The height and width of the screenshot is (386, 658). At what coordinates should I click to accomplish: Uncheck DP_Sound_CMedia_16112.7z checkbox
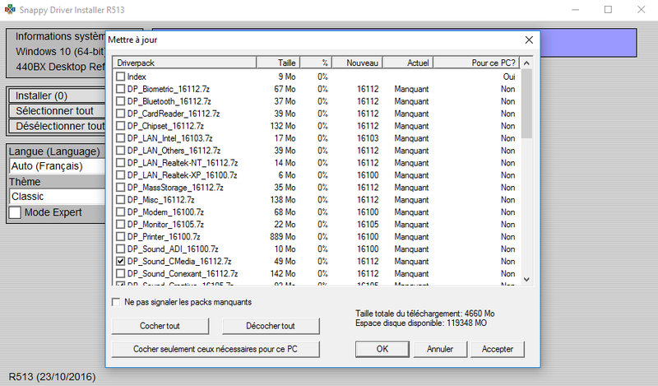tap(121, 261)
